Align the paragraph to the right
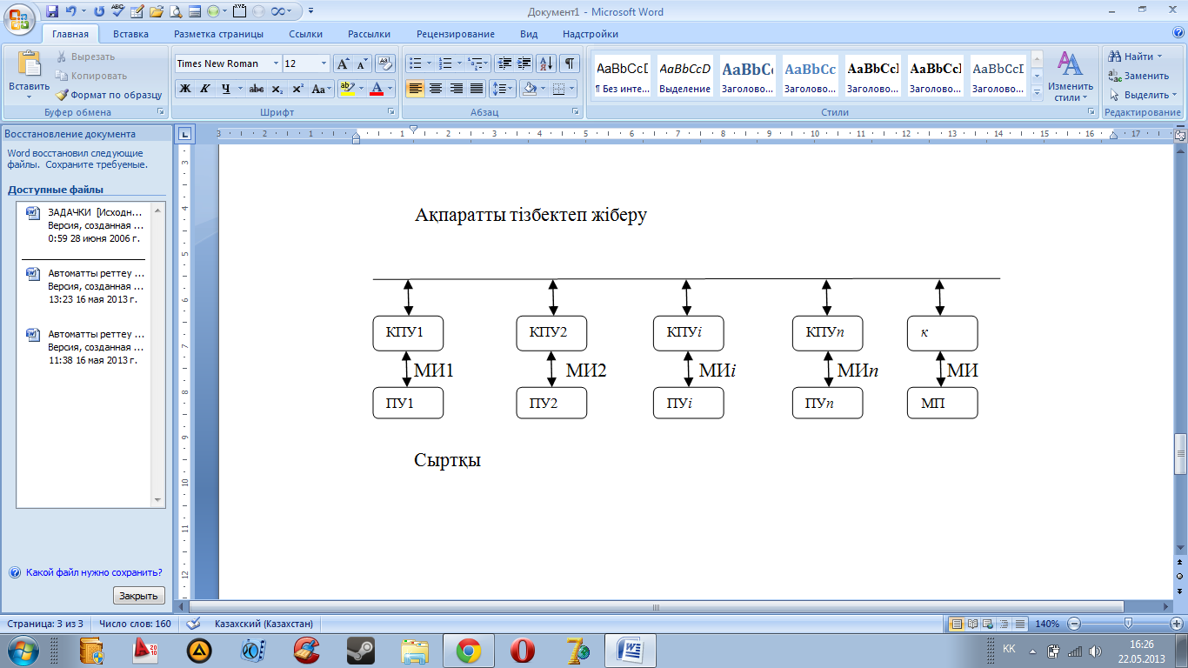Image resolution: width=1188 pixels, height=668 pixels. (x=456, y=89)
